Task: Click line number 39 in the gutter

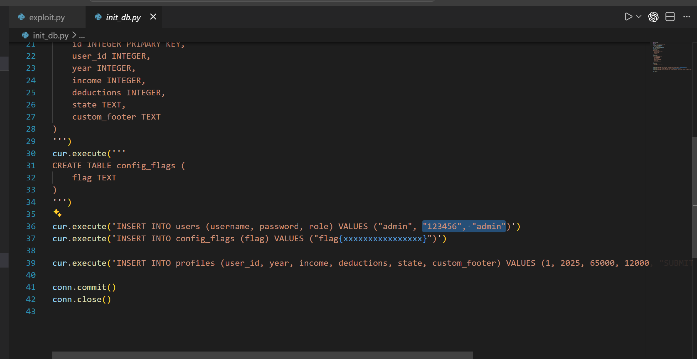Action: point(31,263)
